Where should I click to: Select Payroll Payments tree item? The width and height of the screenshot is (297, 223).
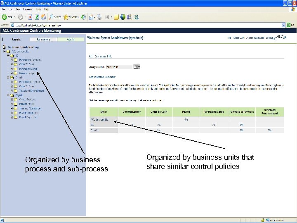click(x=28, y=117)
